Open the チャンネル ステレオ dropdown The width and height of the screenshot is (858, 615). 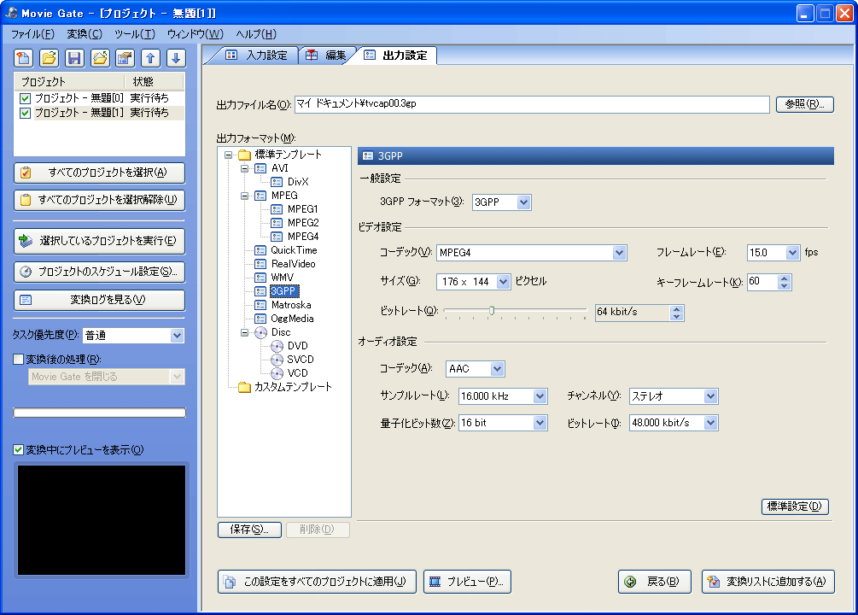click(x=710, y=396)
